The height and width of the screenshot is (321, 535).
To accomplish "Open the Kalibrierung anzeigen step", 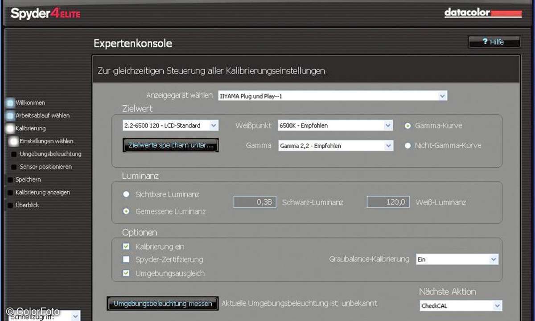I will tap(43, 193).
